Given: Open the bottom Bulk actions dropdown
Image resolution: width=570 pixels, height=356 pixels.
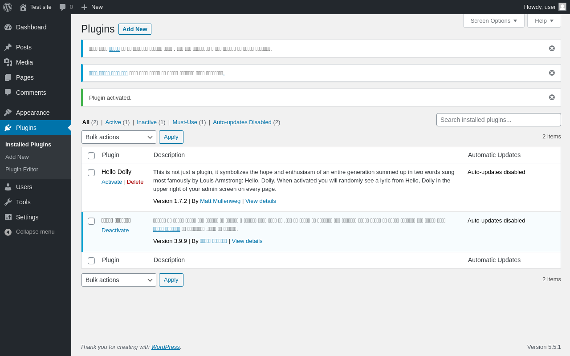Looking at the screenshot, I should click(x=119, y=280).
